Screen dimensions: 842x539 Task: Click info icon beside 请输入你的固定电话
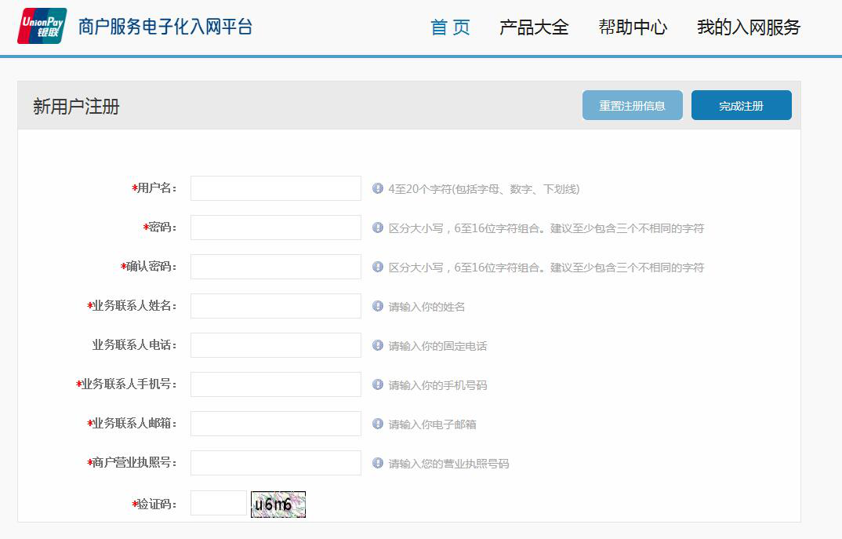point(378,345)
